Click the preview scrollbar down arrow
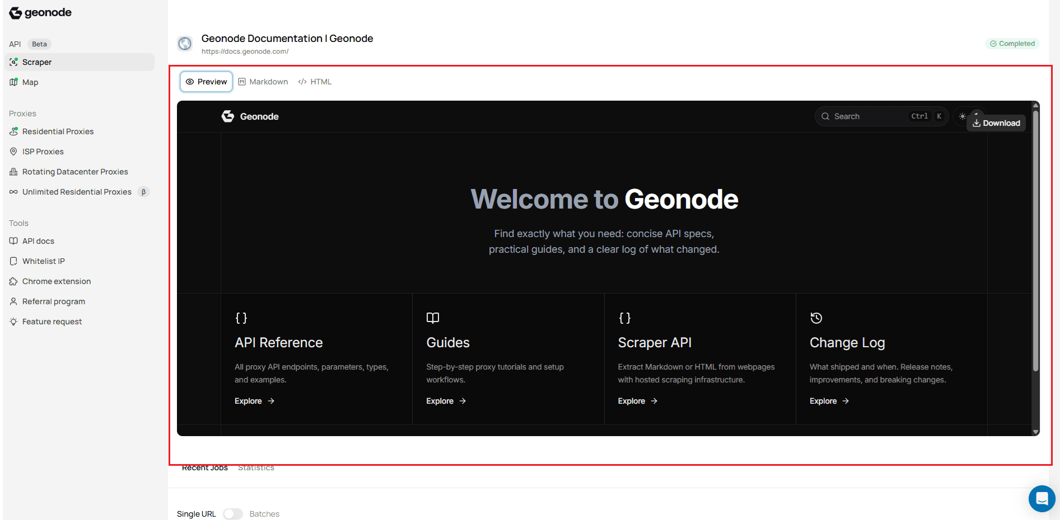 coord(1036,432)
